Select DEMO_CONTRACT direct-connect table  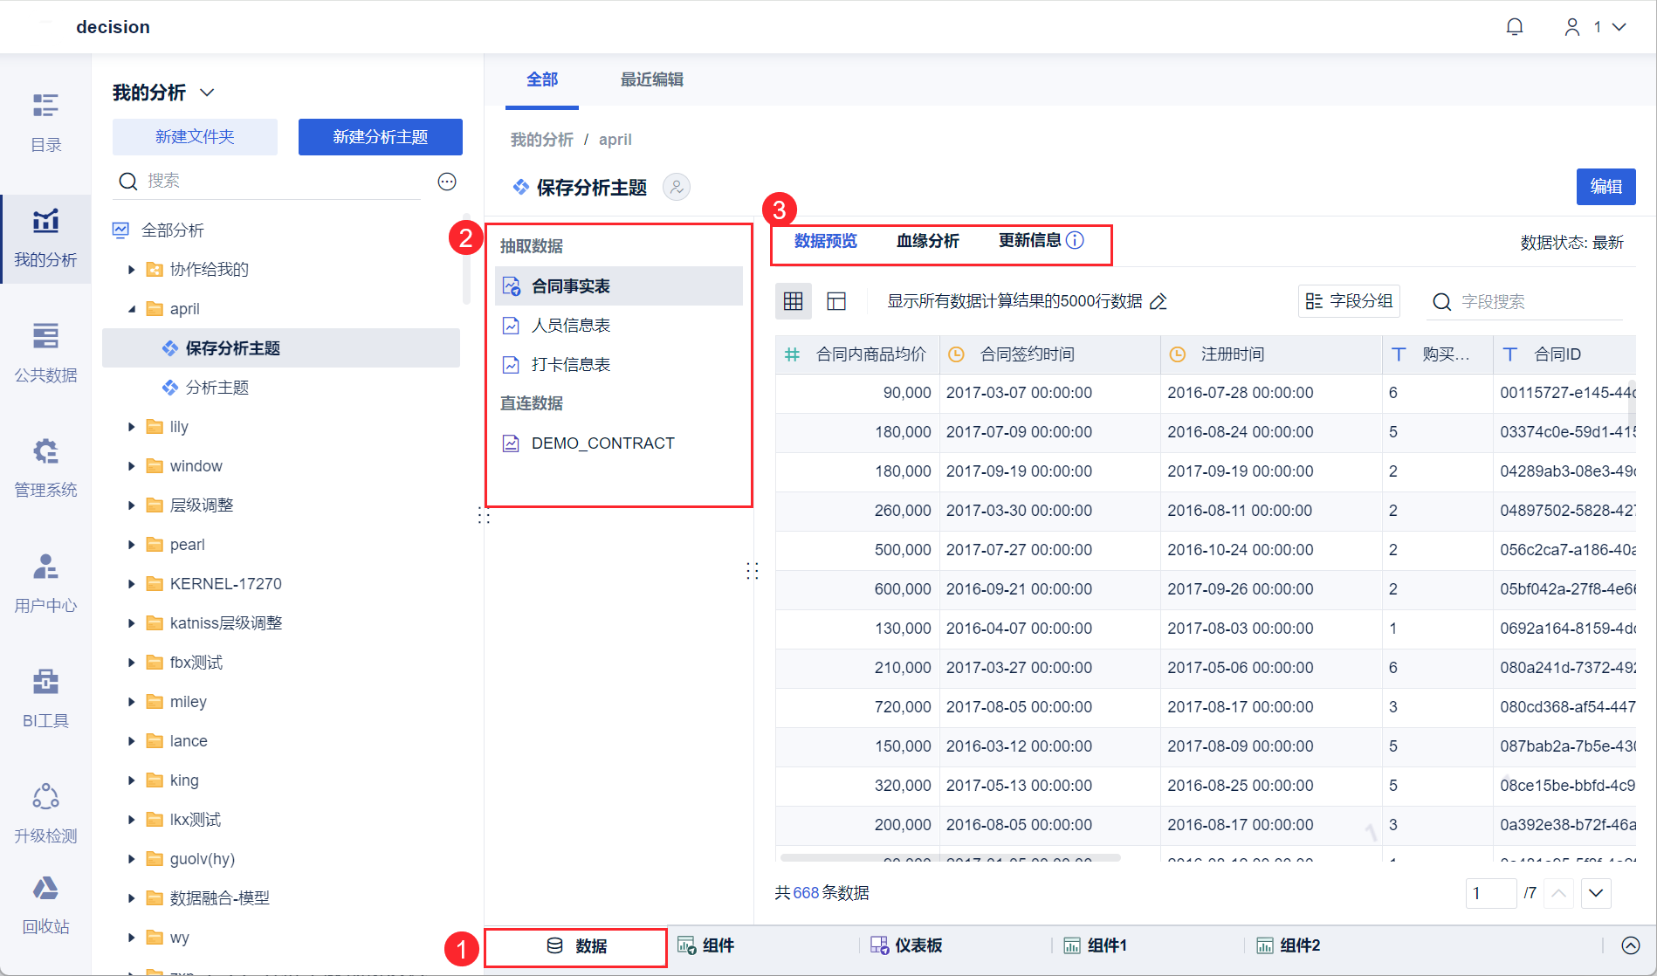(619, 443)
